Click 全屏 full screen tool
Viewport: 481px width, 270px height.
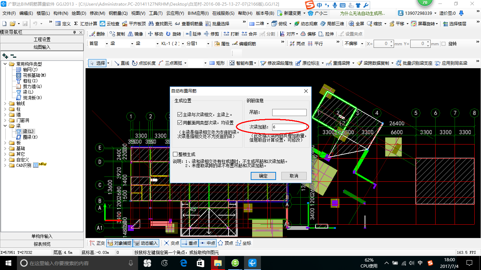(x=357, y=24)
